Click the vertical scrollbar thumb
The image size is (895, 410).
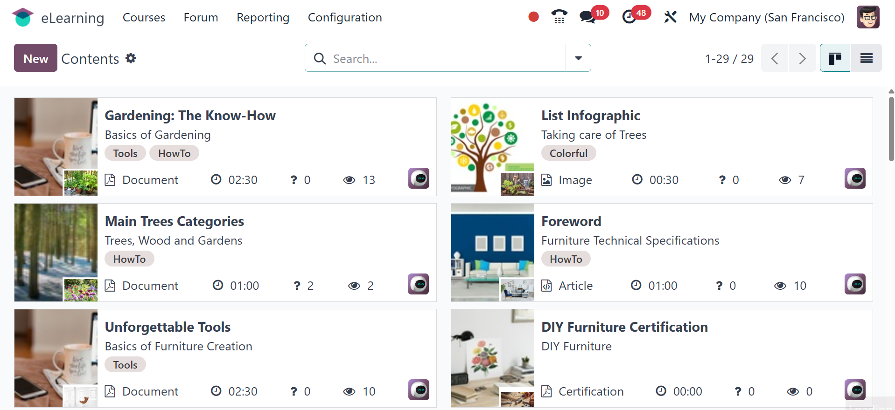point(891,128)
